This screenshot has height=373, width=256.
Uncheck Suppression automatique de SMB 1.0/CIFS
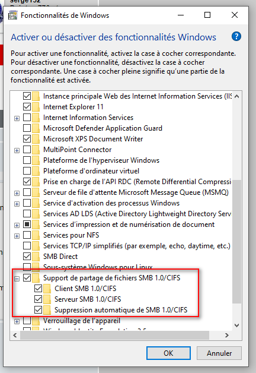click(38, 310)
